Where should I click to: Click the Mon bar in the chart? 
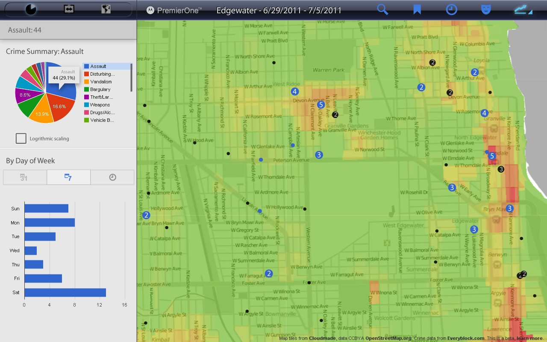pyautogui.click(x=50, y=223)
